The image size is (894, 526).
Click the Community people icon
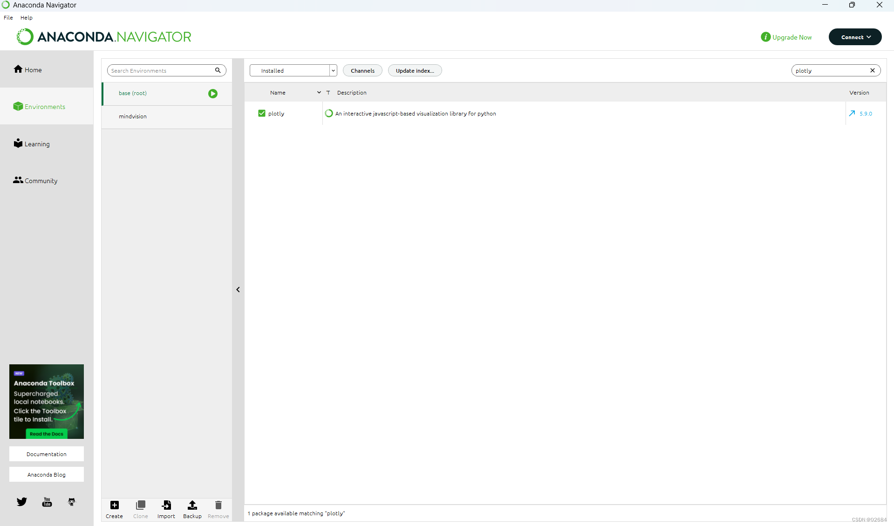pyautogui.click(x=18, y=180)
